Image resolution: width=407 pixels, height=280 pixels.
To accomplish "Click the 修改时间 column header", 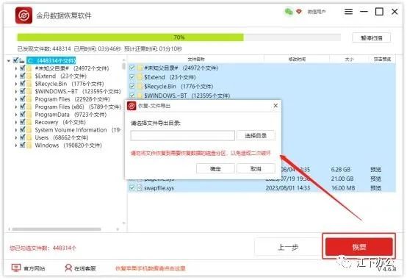I will pos(297,60).
